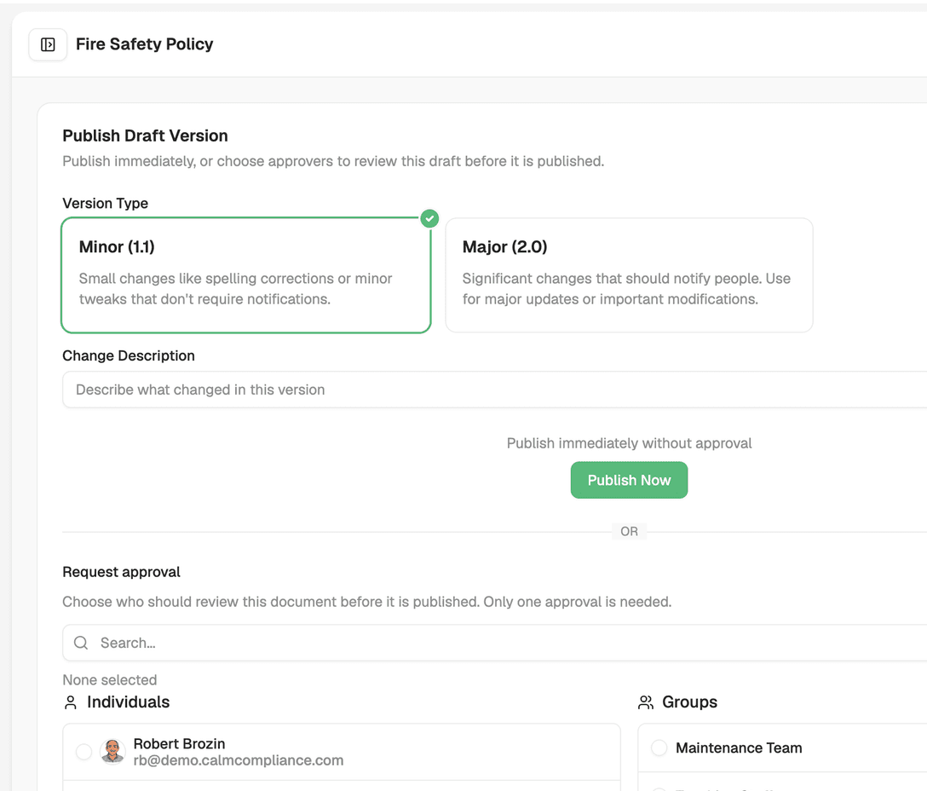This screenshot has height=791, width=927.
Task: Click the Version Type label
Action: (106, 203)
